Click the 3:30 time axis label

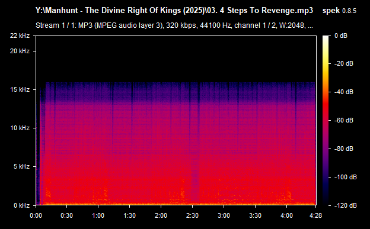tap(255, 215)
